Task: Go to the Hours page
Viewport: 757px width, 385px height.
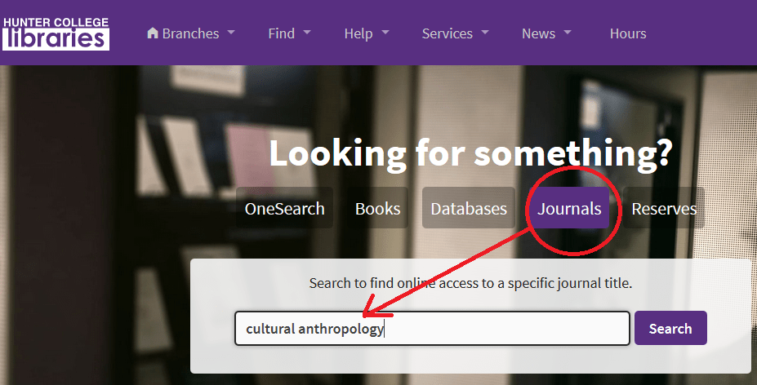Action: coord(628,33)
